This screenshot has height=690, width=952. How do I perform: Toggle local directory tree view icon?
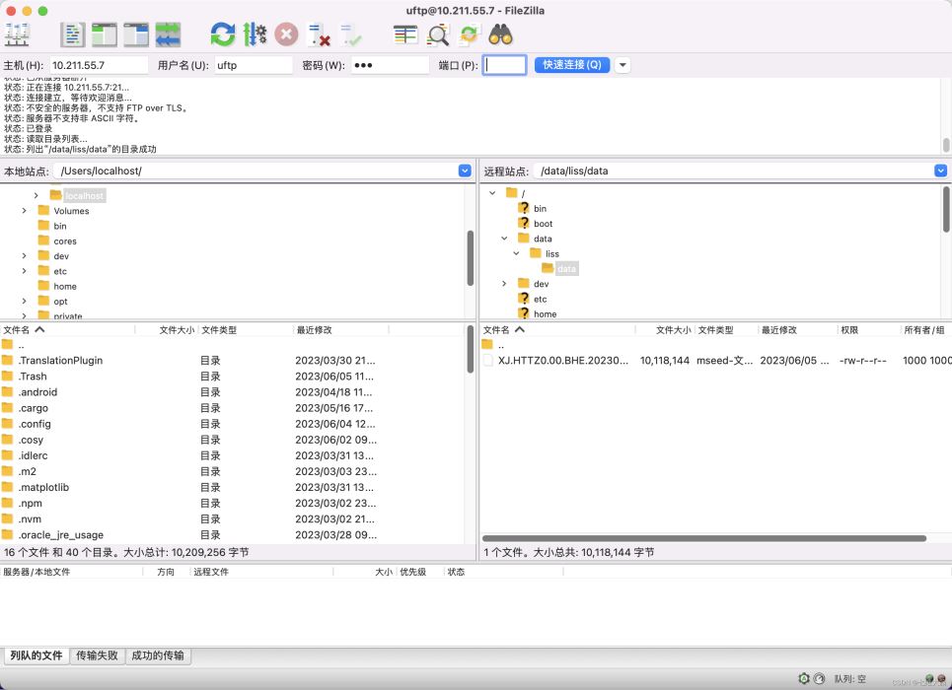(x=105, y=34)
